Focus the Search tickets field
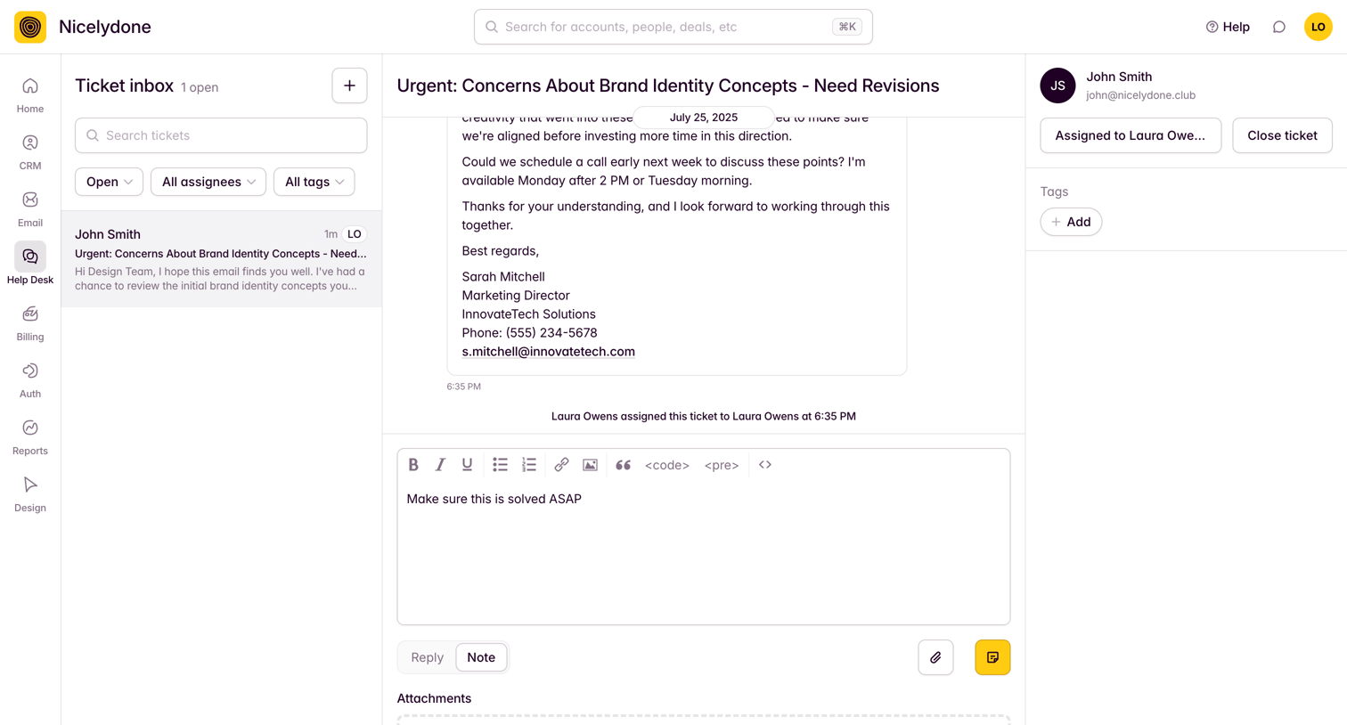 [x=221, y=135]
